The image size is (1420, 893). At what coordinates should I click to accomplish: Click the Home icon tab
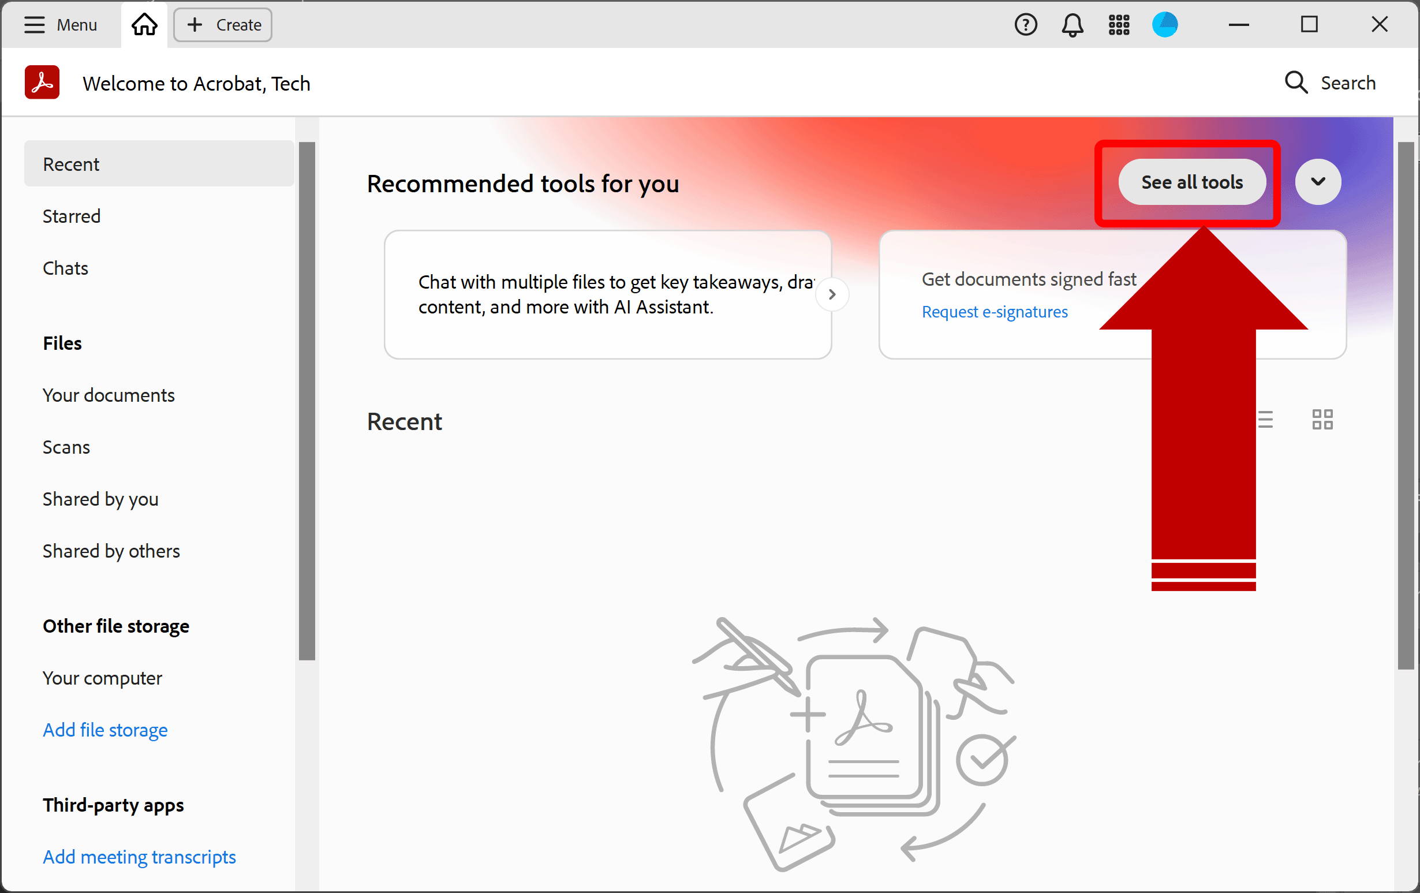(144, 25)
